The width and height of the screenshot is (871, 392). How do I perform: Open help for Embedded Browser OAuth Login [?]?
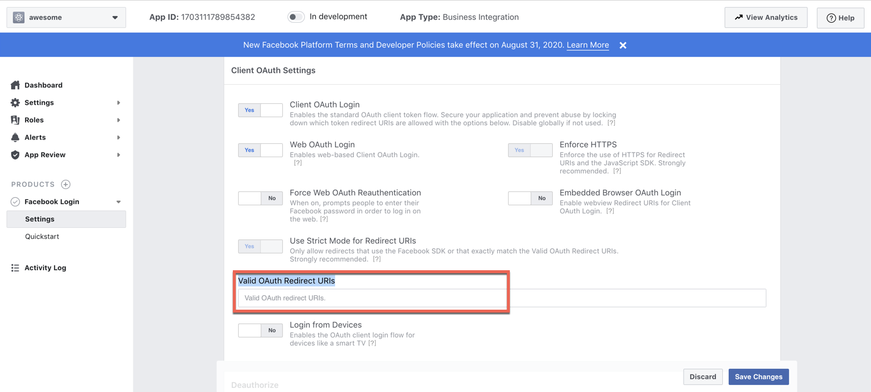610,211
